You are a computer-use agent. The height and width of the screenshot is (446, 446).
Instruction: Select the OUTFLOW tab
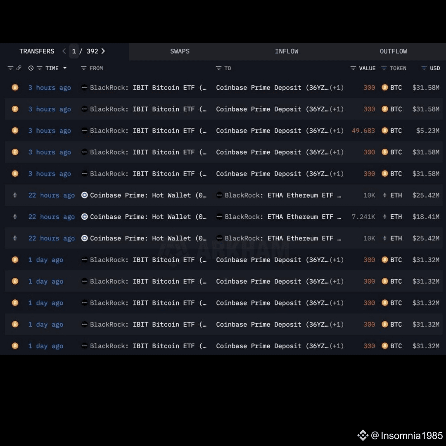[393, 51]
